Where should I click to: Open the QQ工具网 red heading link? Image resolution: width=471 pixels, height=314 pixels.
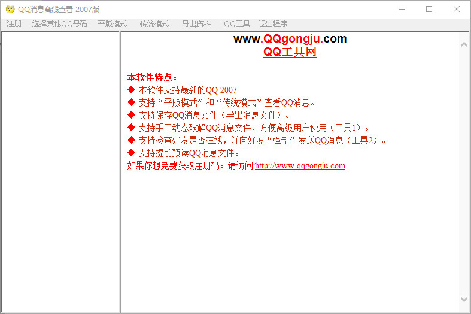click(x=290, y=52)
